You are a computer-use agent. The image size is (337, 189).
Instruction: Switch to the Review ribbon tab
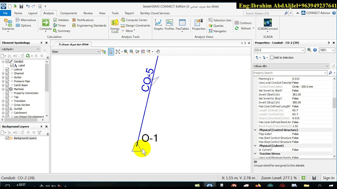click(x=88, y=13)
